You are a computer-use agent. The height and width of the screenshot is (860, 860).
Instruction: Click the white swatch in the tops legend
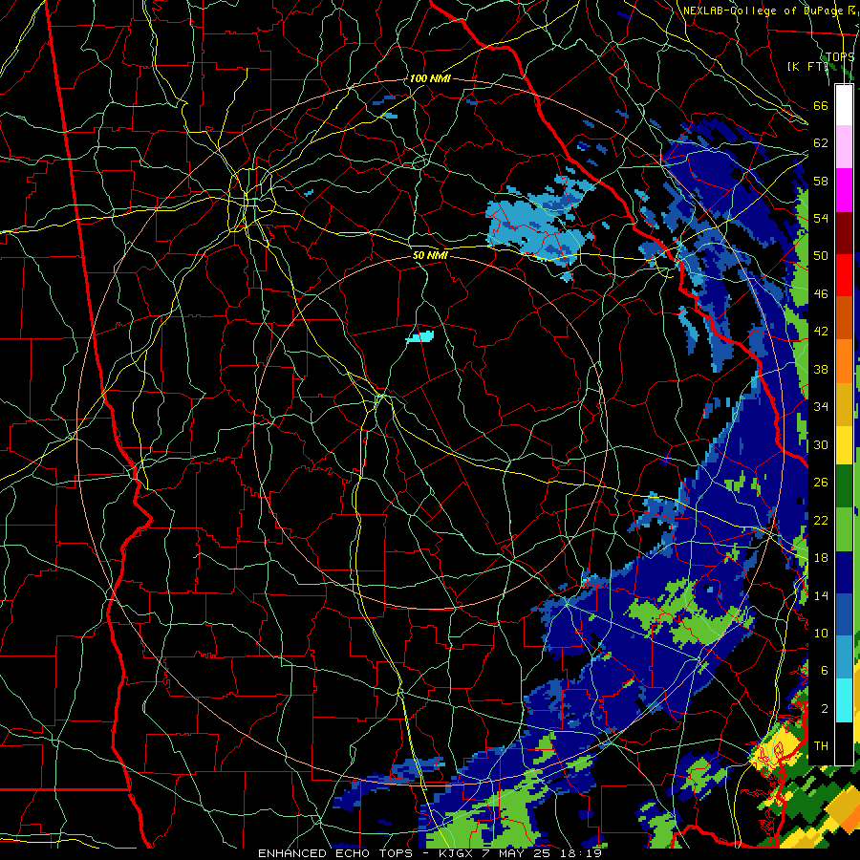click(844, 105)
